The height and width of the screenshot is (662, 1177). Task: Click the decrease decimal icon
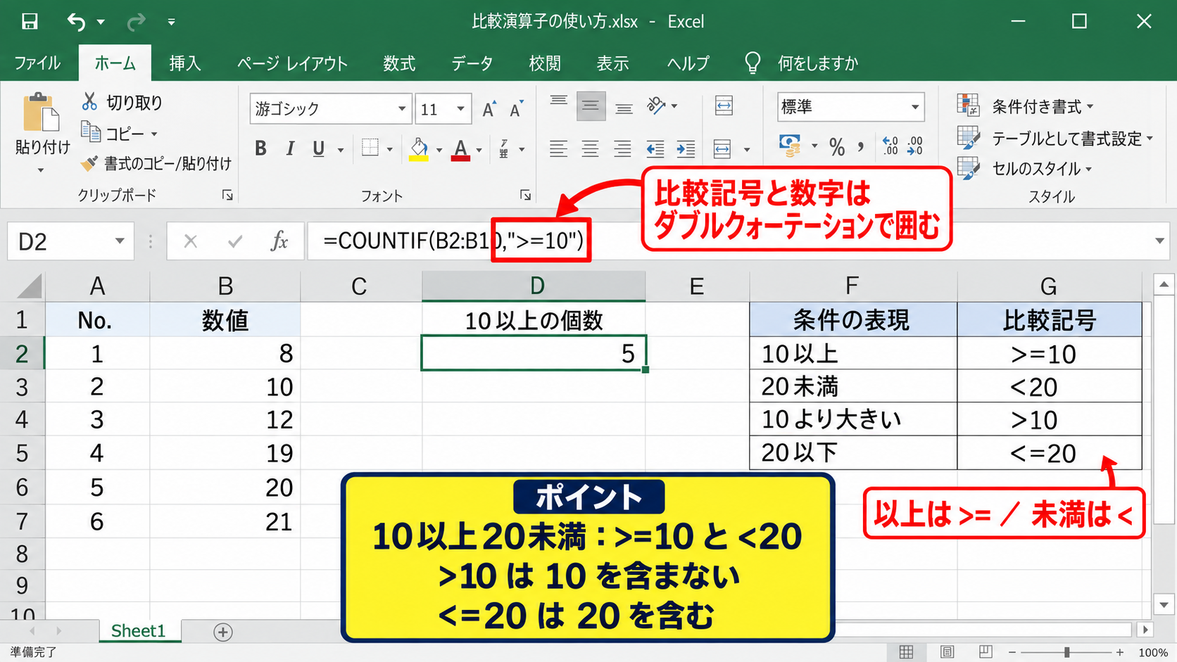coord(914,146)
